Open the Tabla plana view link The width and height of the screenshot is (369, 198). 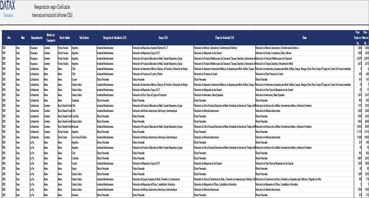pyautogui.click(x=9, y=15)
